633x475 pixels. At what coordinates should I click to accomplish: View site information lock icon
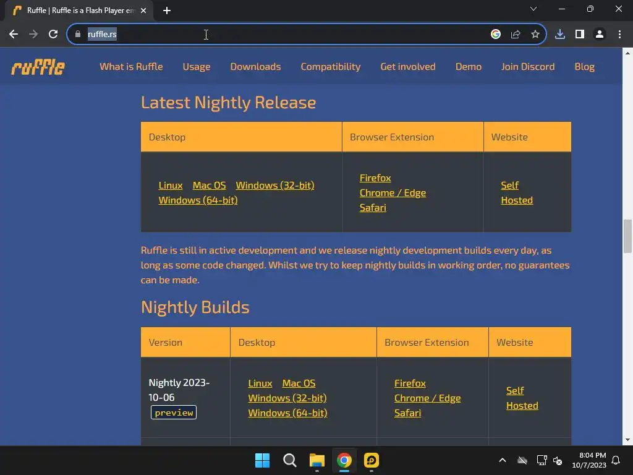[78, 35]
